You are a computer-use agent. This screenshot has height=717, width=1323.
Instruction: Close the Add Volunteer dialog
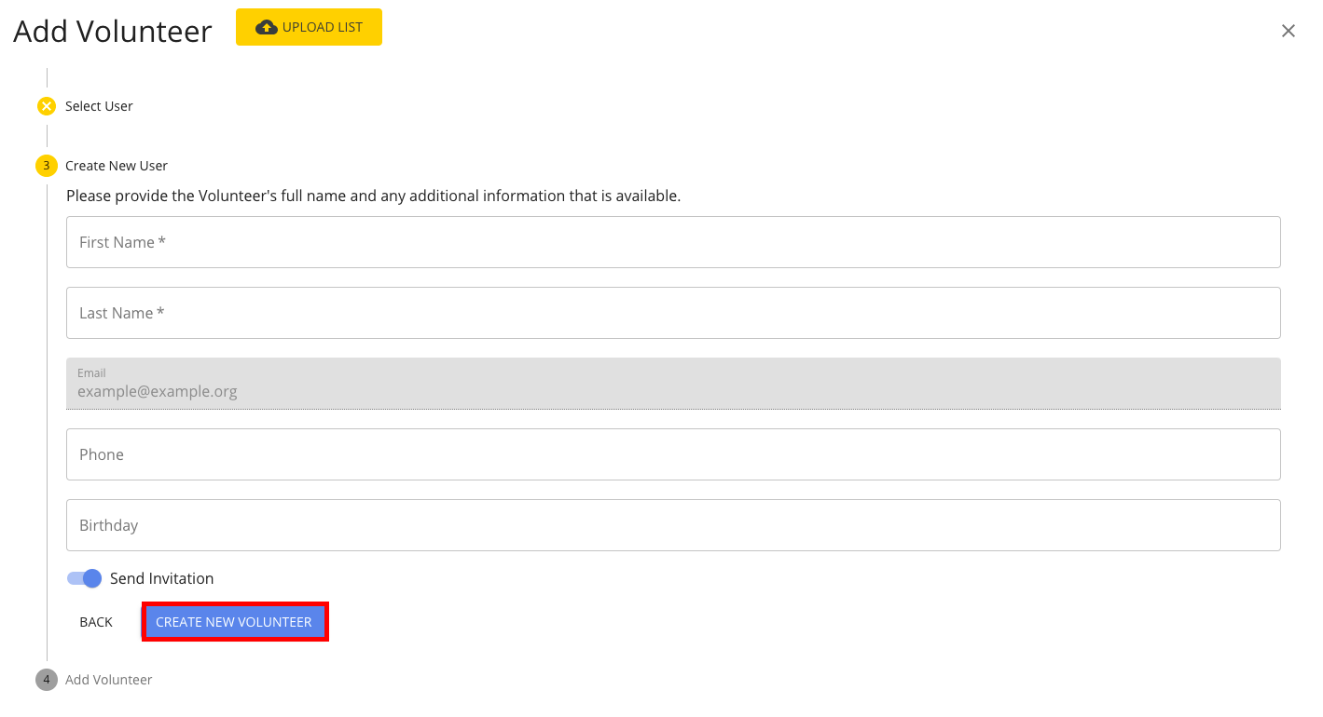click(x=1289, y=31)
